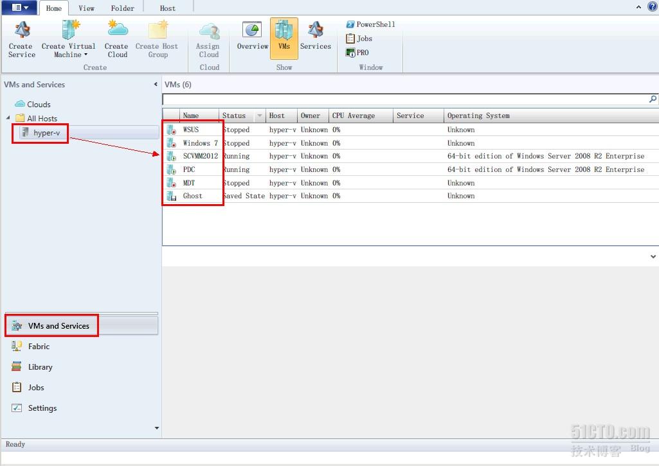The height and width of the screenshot is (466, 659).
Task: Open the Settings workspace
Action: 34,408
